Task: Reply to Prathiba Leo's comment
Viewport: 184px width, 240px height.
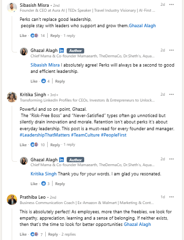Action: (53, 234)
